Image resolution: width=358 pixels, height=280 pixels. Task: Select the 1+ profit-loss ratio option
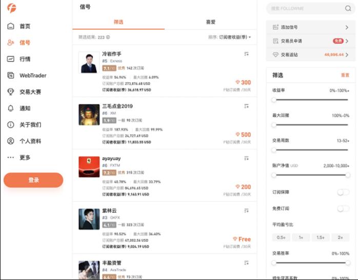pos(301,237)
